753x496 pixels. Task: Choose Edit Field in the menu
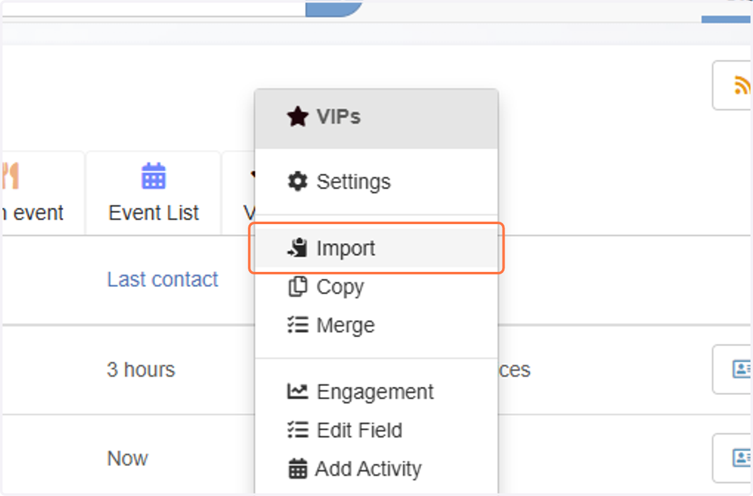(x=376, y=430)
